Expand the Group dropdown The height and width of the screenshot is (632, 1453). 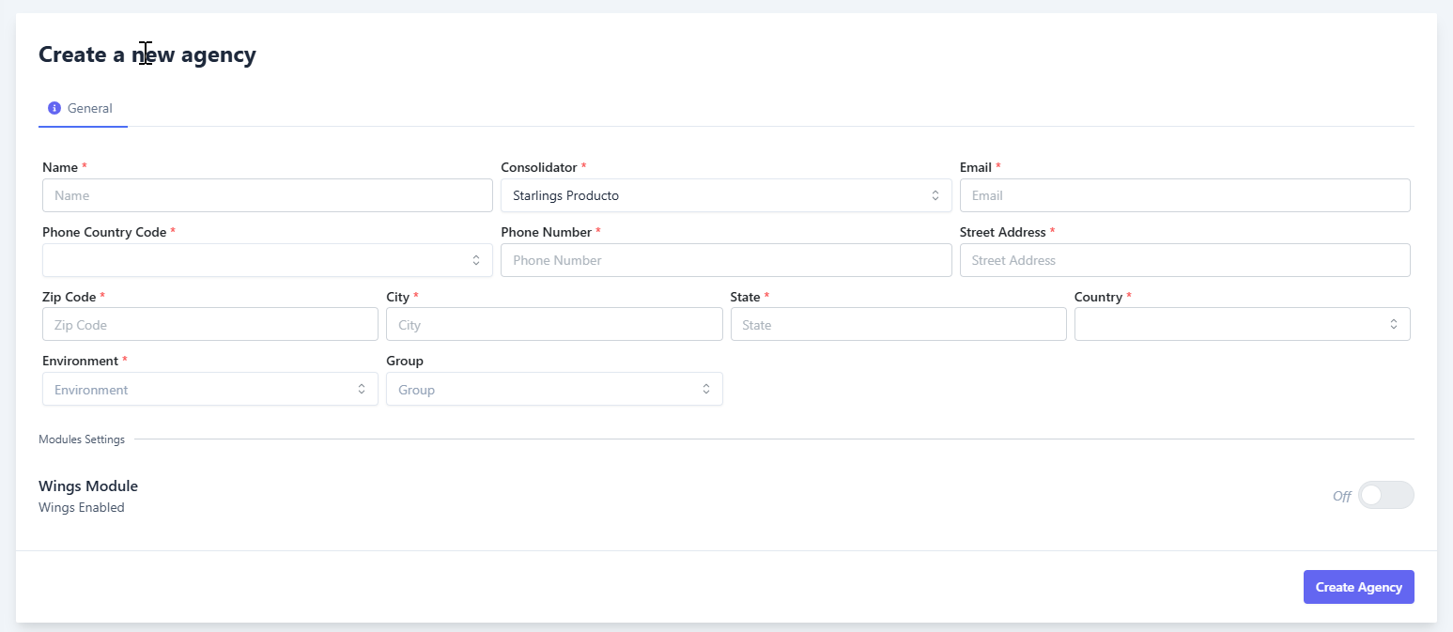pos(545,389)
